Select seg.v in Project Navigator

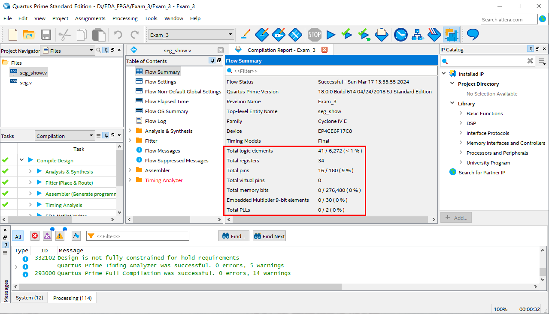coord(25,82)
